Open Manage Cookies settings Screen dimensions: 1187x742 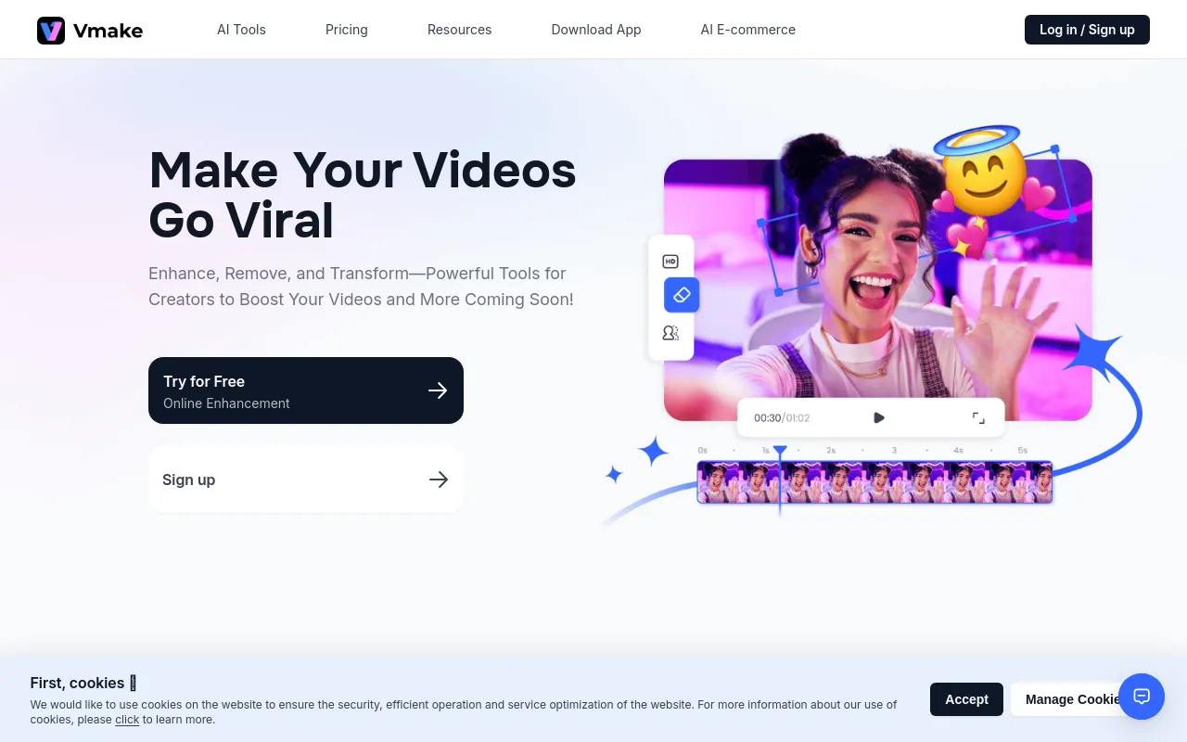click(x=1066, y=699)
